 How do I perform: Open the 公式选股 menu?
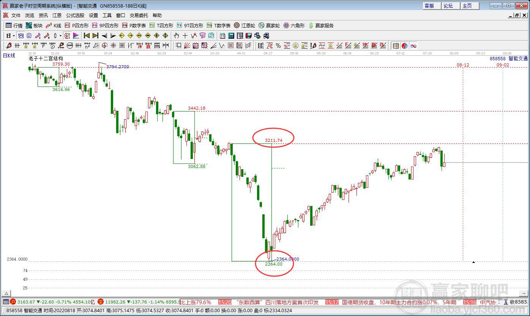(x=75, y=15)
